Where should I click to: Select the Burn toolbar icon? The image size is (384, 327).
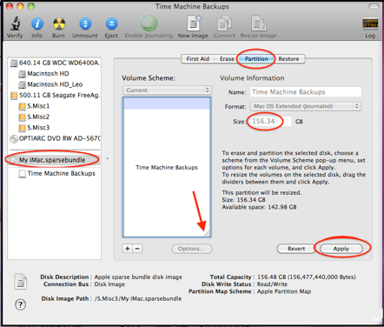click(59, 23)
